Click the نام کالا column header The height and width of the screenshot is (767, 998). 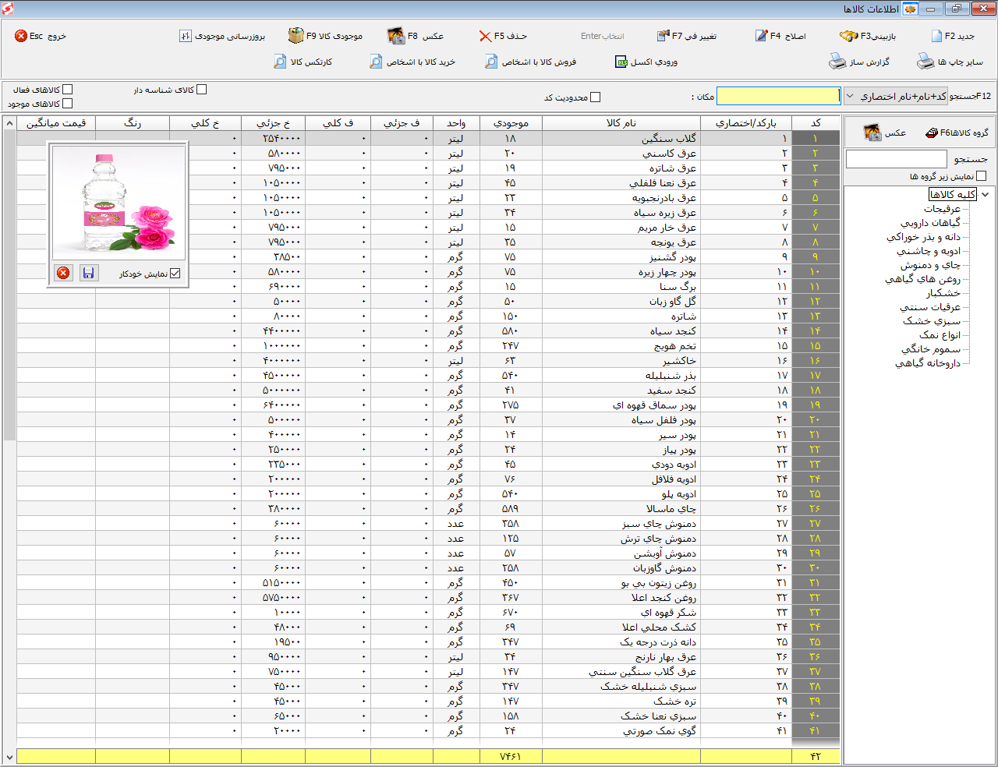point(621,123)
